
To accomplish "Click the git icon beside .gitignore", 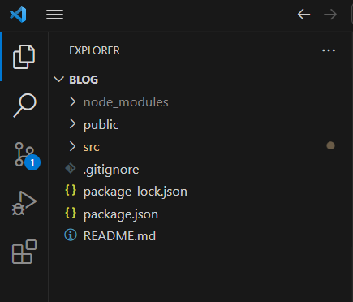I will coord(71,168).
